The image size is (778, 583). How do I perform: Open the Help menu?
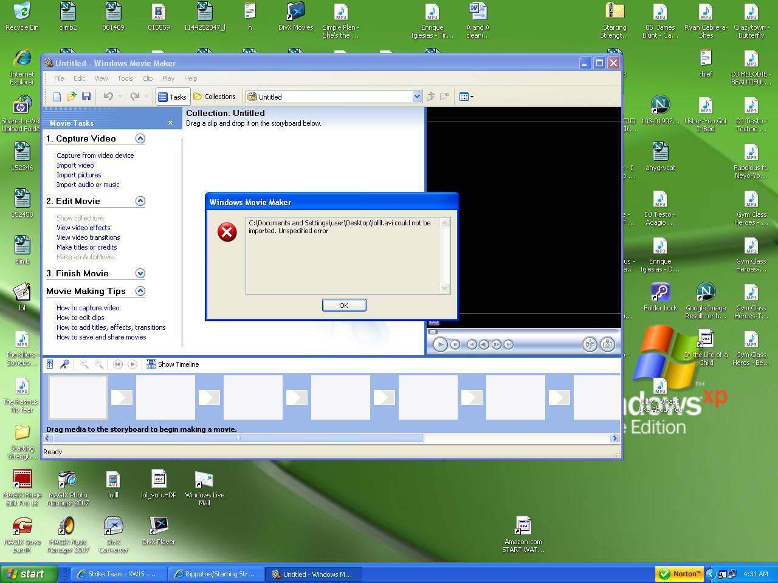pos(191,78)
